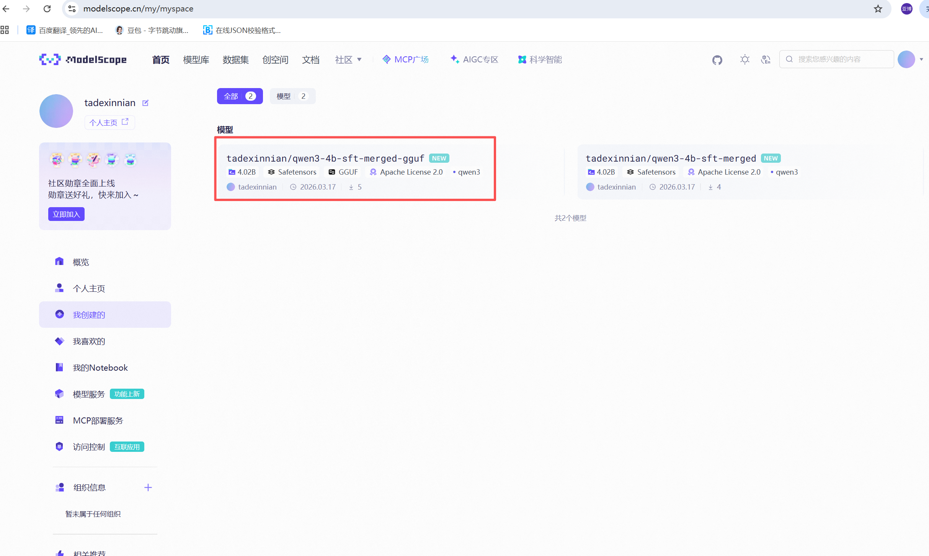Open 模型库 in the top navigation
The image size is (929, 556).
pyautogui.click(x=196, y=60)
